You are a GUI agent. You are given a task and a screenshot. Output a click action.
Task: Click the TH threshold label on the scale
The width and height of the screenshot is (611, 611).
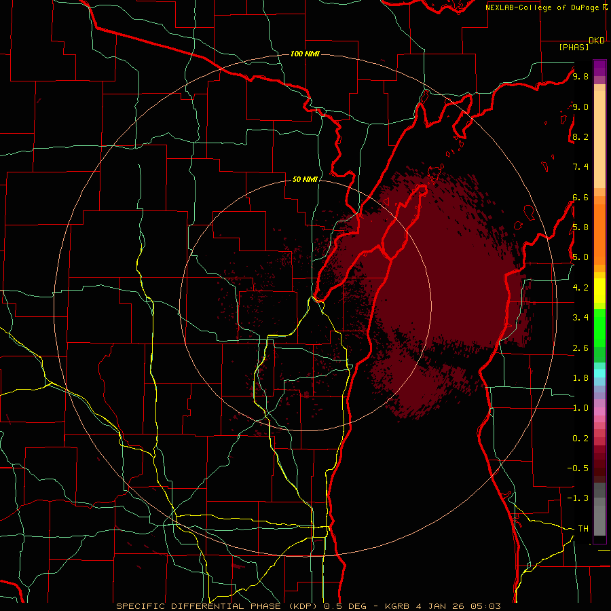pos(583,528)
